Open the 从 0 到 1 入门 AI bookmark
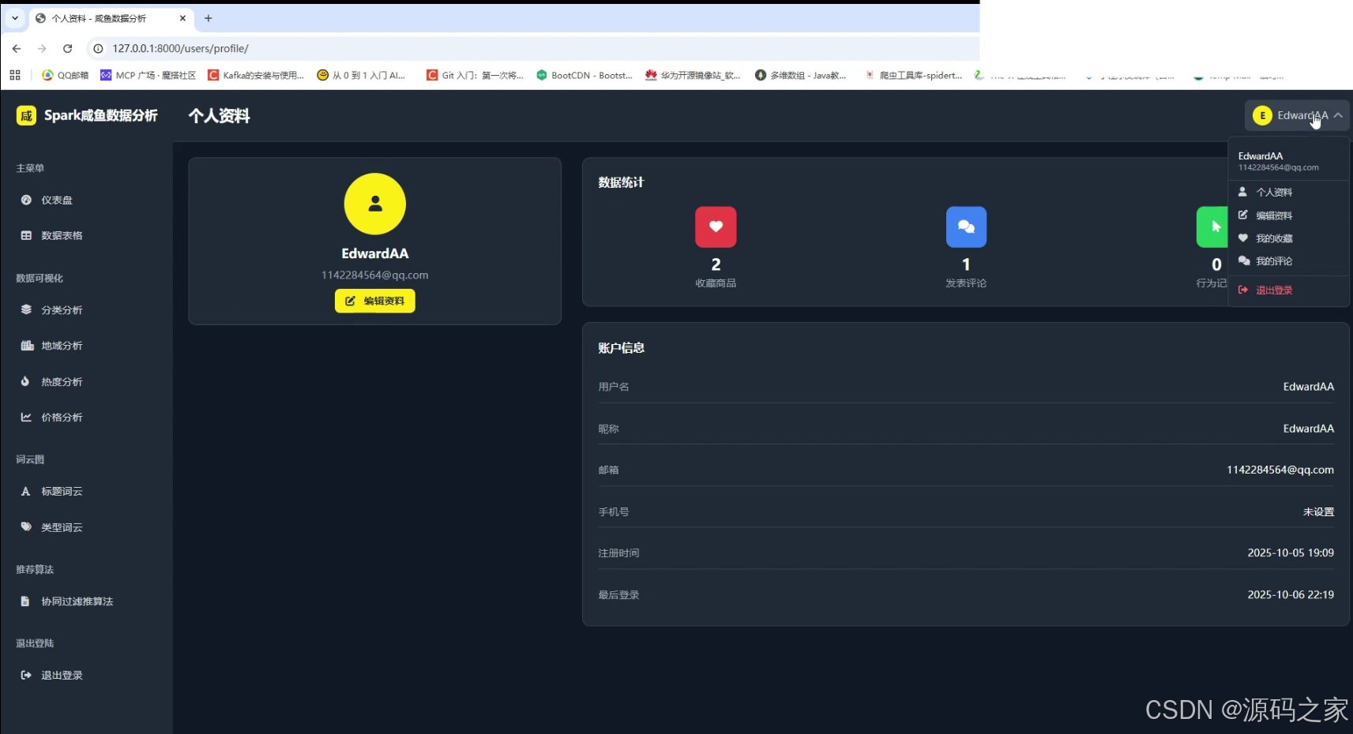Image resolution: width=1353 pixels, height=734 pixels. [362, 75]
